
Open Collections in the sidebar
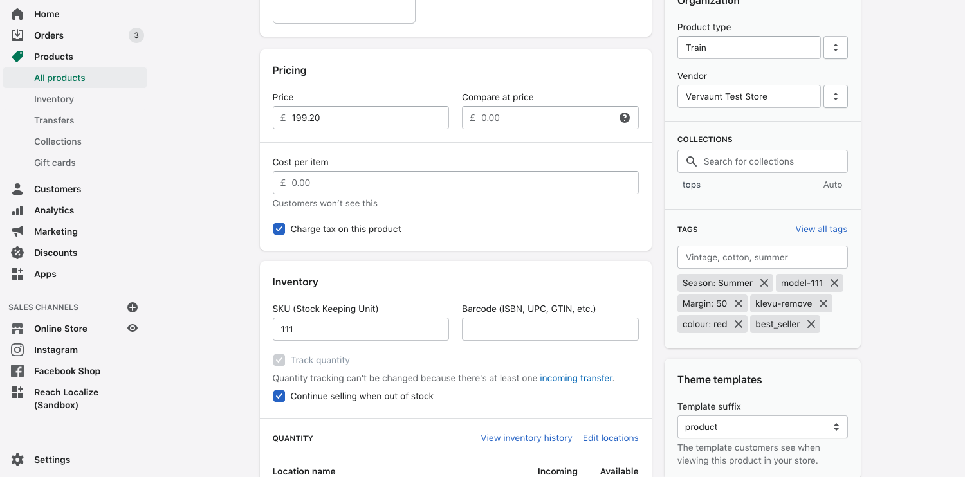58,141
